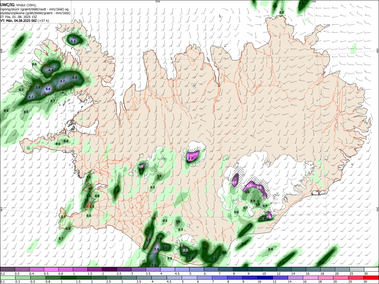Click the 6.4 rainfall value in the Westfjords

point(48,89)
